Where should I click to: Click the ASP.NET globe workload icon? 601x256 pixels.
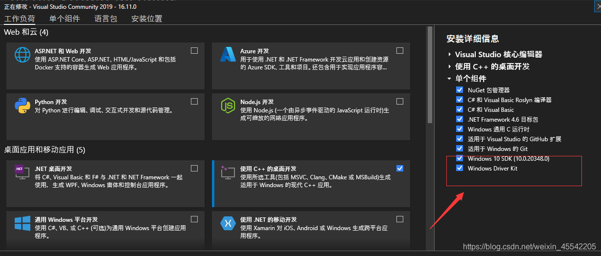click(23, 55)
